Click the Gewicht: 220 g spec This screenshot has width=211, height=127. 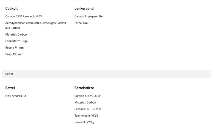click(84, 122)
